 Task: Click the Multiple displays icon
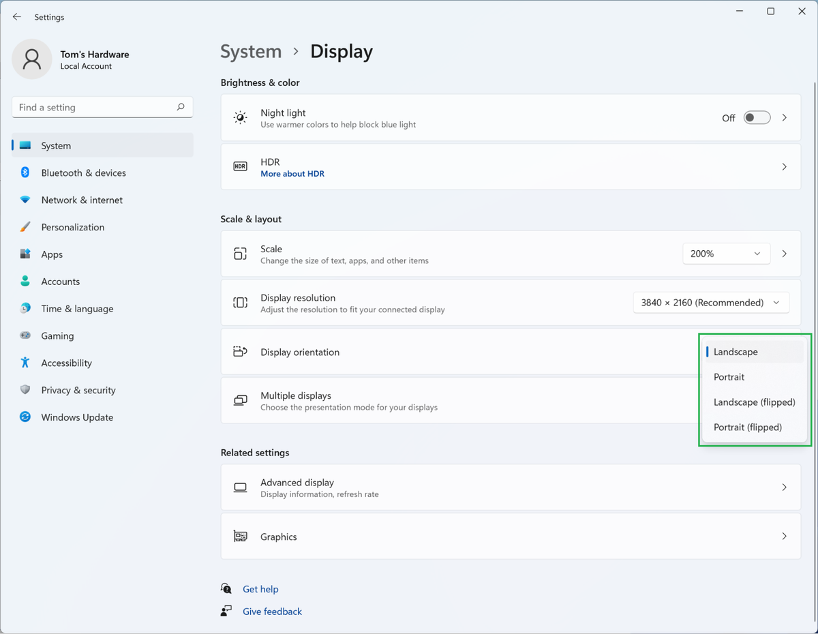click(240, 400)
